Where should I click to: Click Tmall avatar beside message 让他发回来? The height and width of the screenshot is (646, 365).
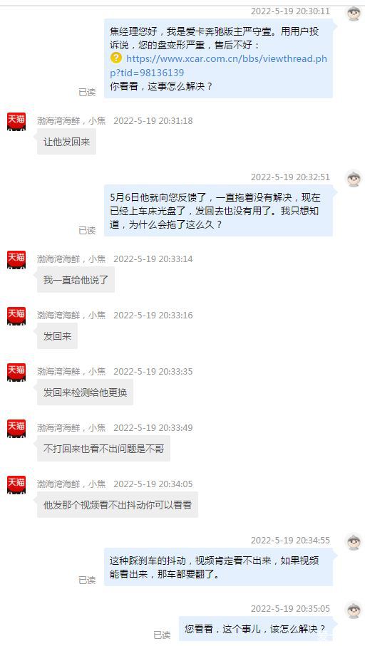pos(16,122)
